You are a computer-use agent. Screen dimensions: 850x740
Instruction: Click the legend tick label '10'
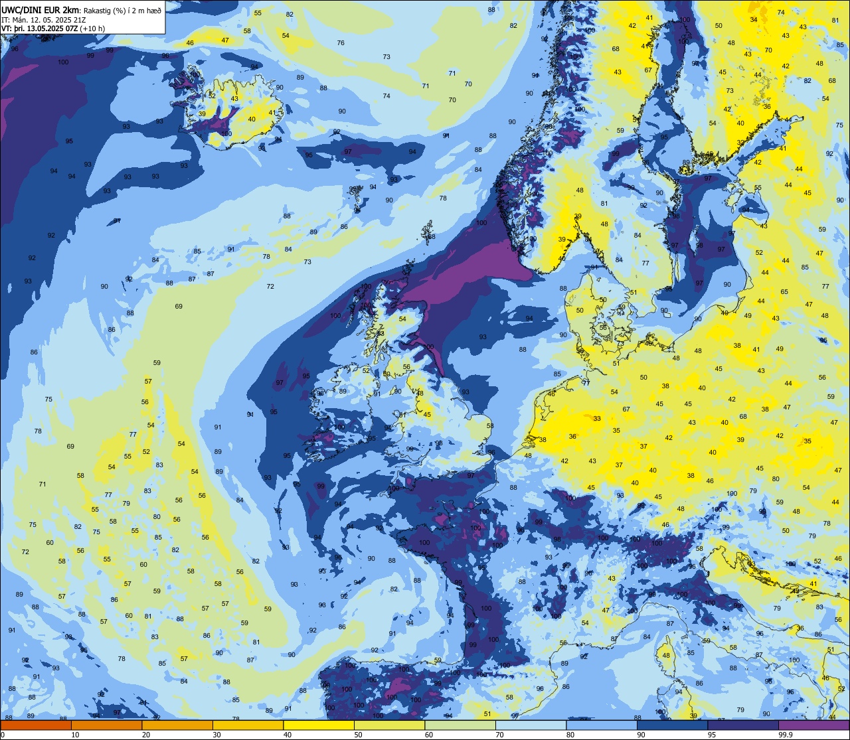click(x=75, y=735)
